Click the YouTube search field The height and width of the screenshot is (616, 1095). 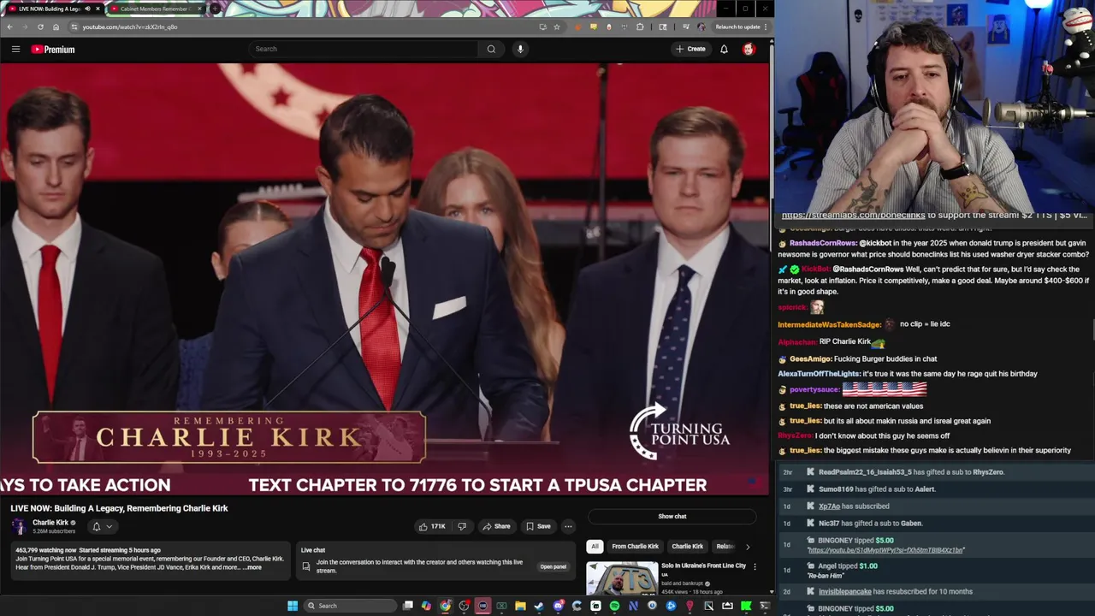364,49
